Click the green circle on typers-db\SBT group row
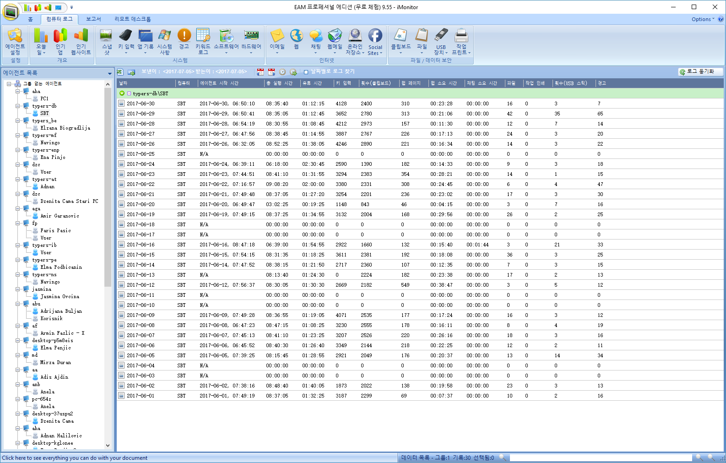 (x=122, y=93)
